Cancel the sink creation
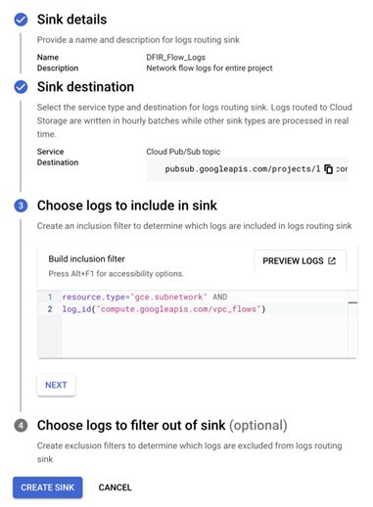Image resolution: width=373 pixels, height=507 pixels. (x=115, y=487)
